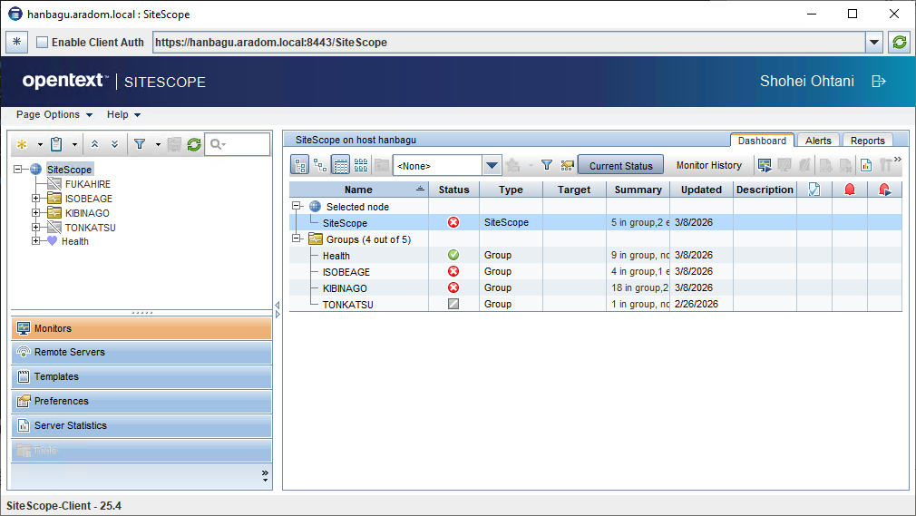Open the Monitors panel
Screen dimensions: 916x516
[x=141, y=328]
